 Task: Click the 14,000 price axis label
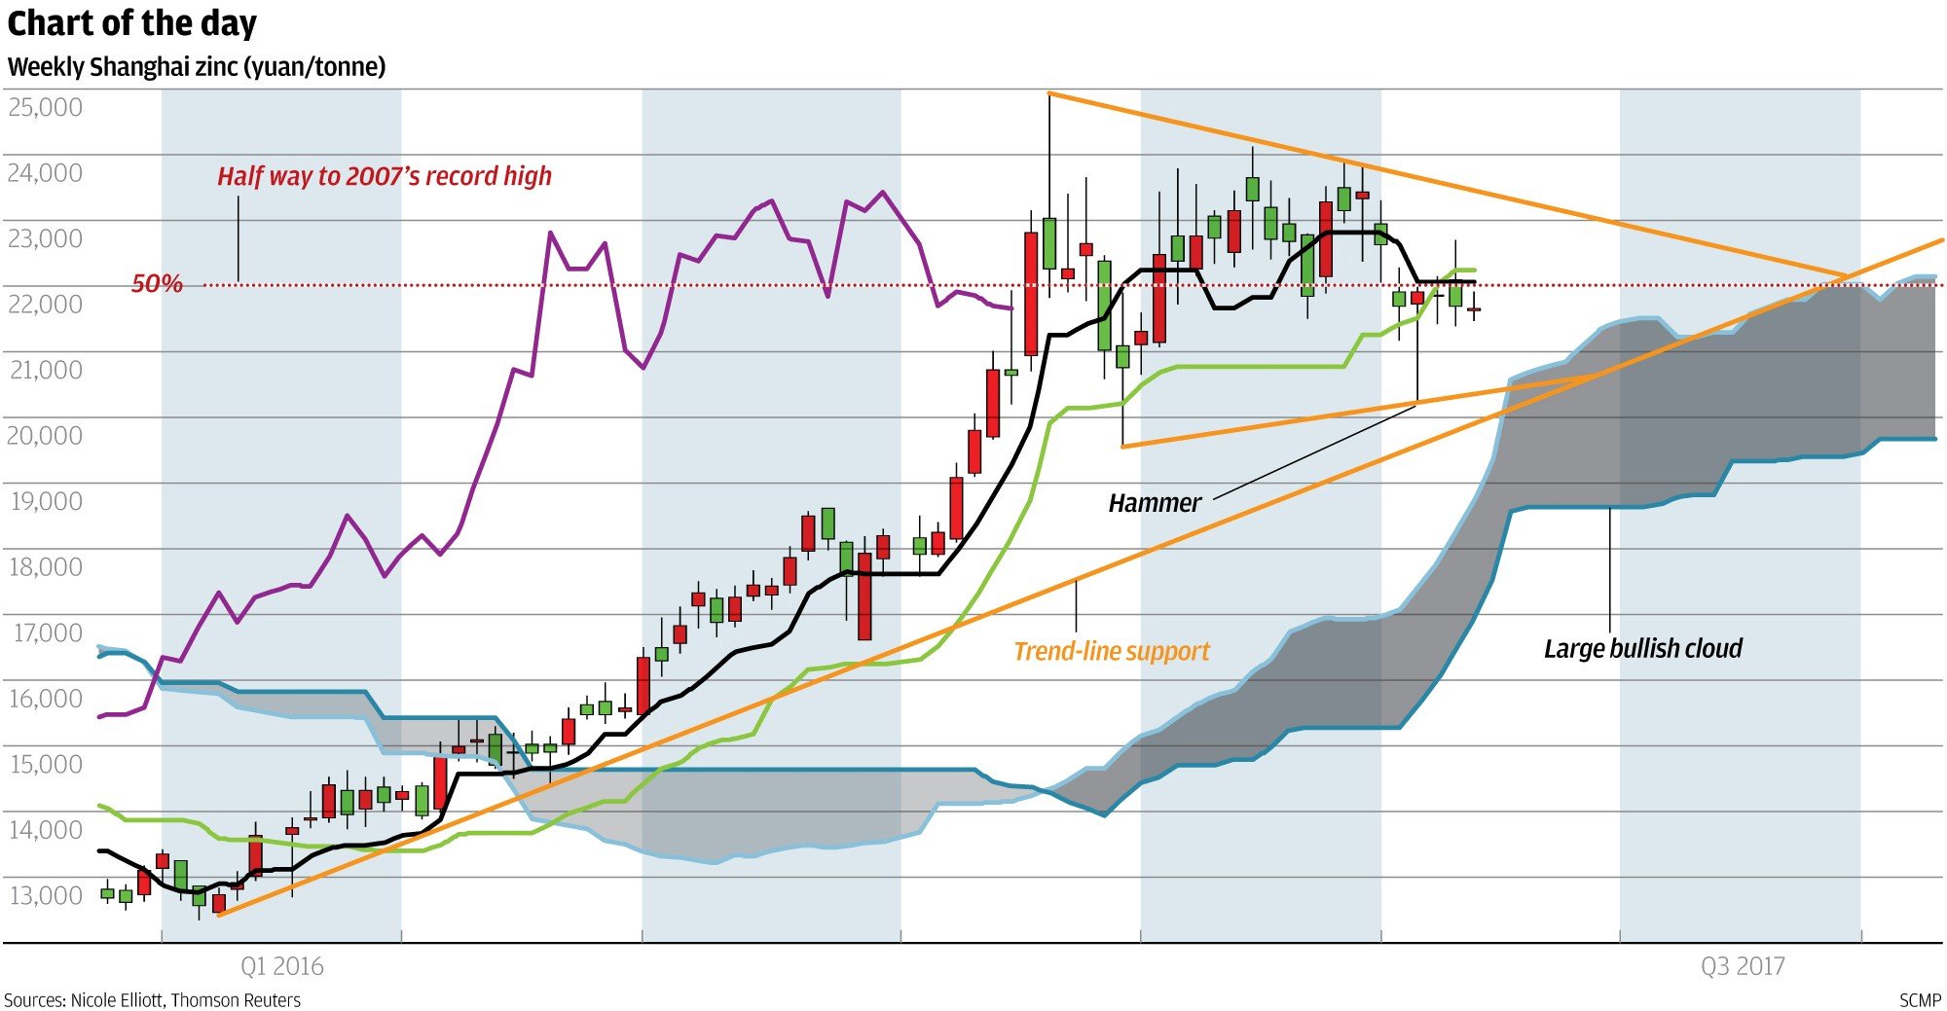(46, 830)
